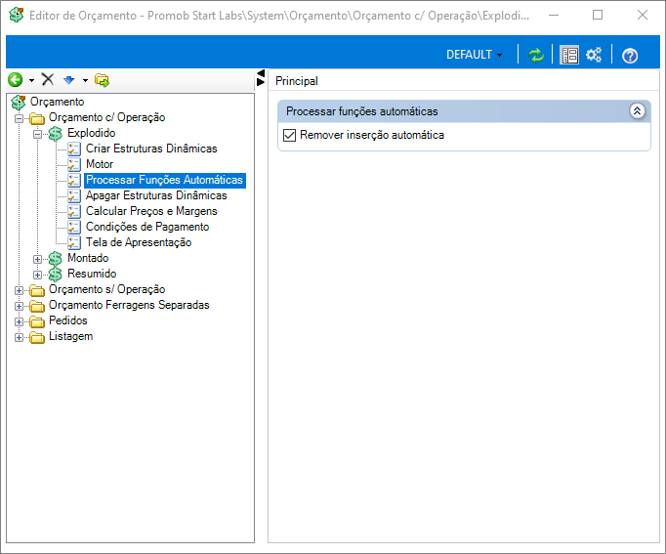
Task: Click the green refresh arrows icon
Action: coord(535,56)
